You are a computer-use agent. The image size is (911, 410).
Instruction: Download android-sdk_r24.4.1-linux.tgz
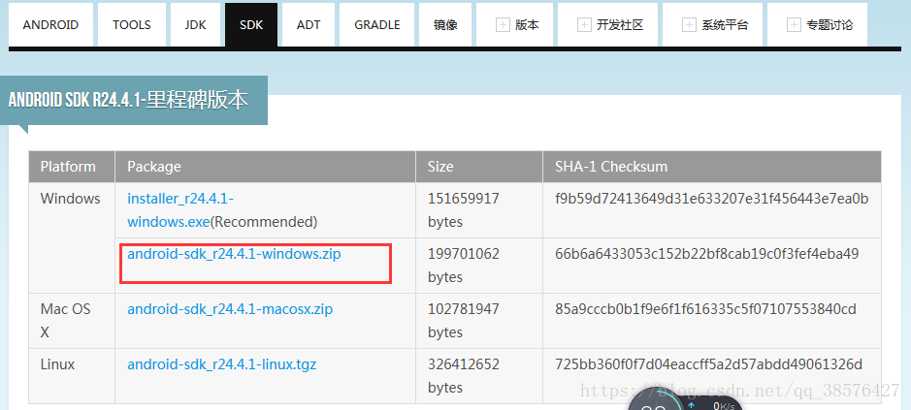[222, 364]
